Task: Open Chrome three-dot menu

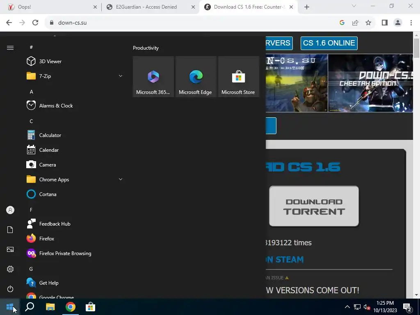Action: [x=411, y=23]
